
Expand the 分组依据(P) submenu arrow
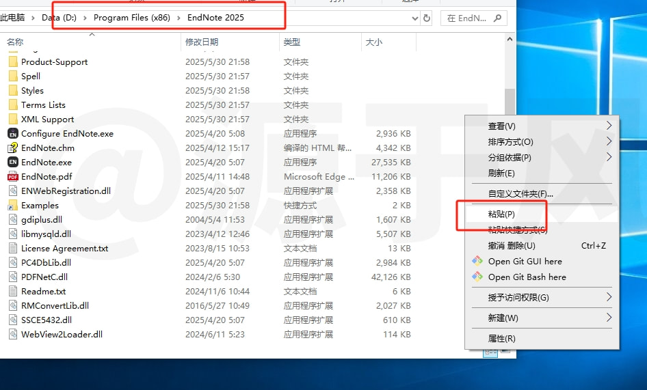609,156
